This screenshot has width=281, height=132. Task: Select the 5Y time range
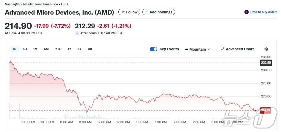(79, 49)
